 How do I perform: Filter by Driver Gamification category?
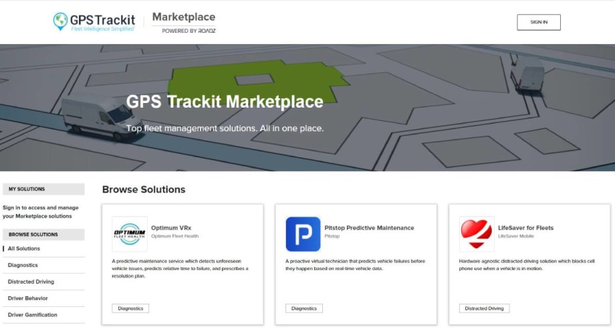pos(33,314)
